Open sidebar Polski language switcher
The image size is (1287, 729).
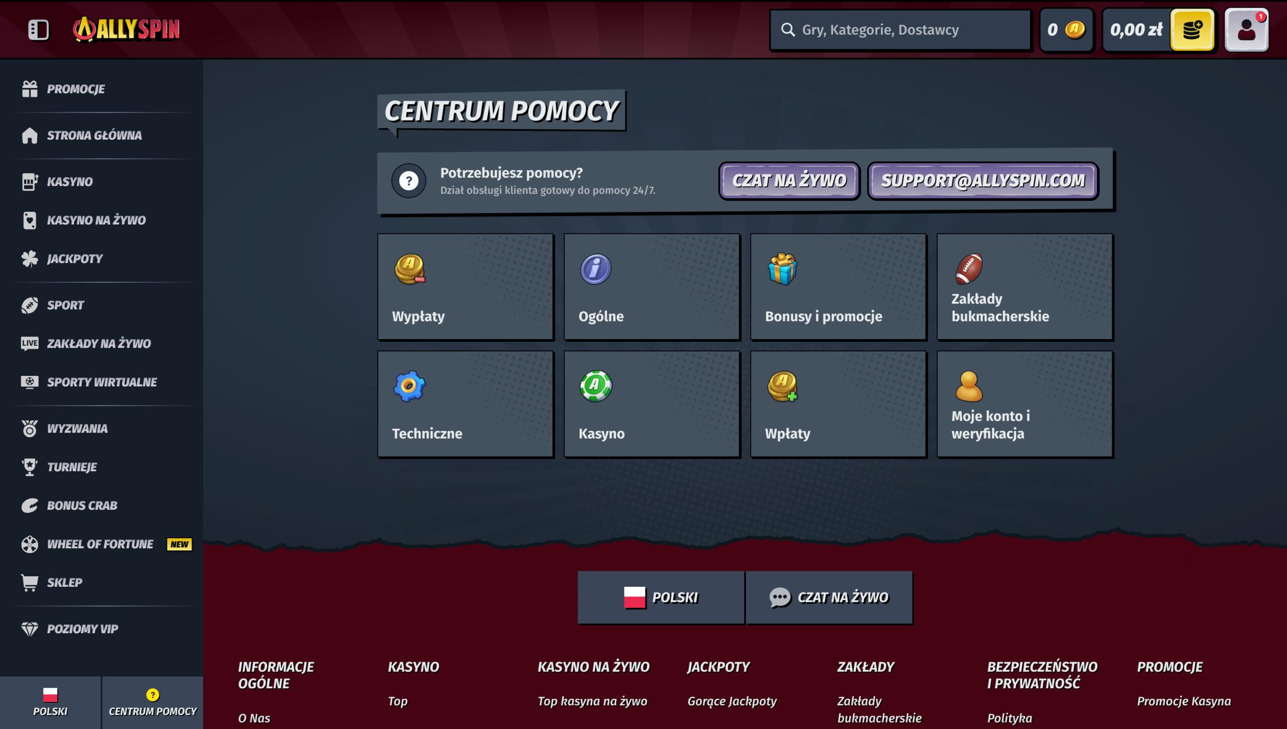50,702
